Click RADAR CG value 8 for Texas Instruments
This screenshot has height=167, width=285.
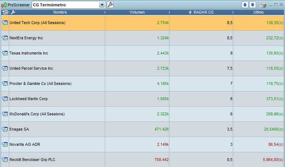231,53
